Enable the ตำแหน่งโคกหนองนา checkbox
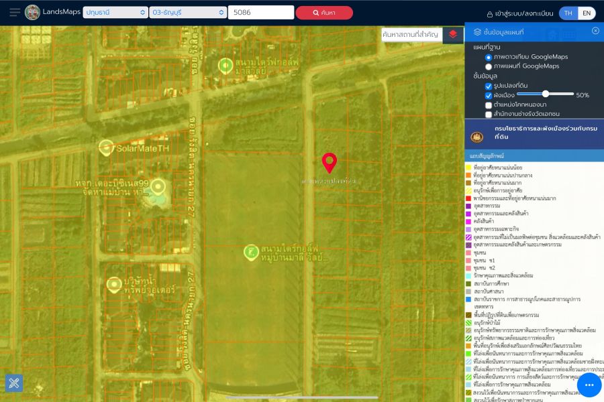This screenshot has height=402, width=604. (489, 105)
